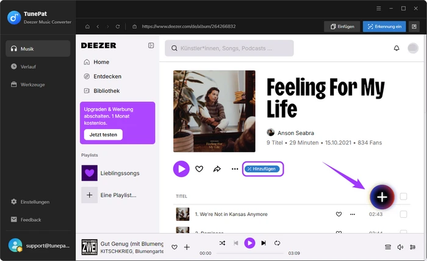The image size is (427, 261).
Task: Favorite We're Not in Kansas Anymore track
Action: (x=339, y=214)
